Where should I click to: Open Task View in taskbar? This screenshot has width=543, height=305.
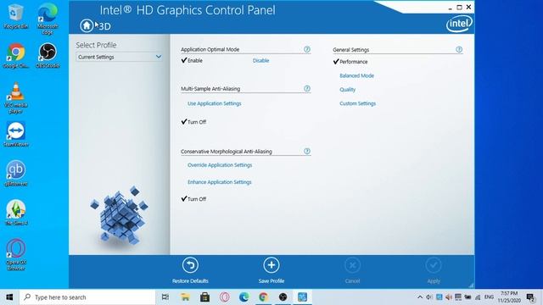tap(165, 297)
